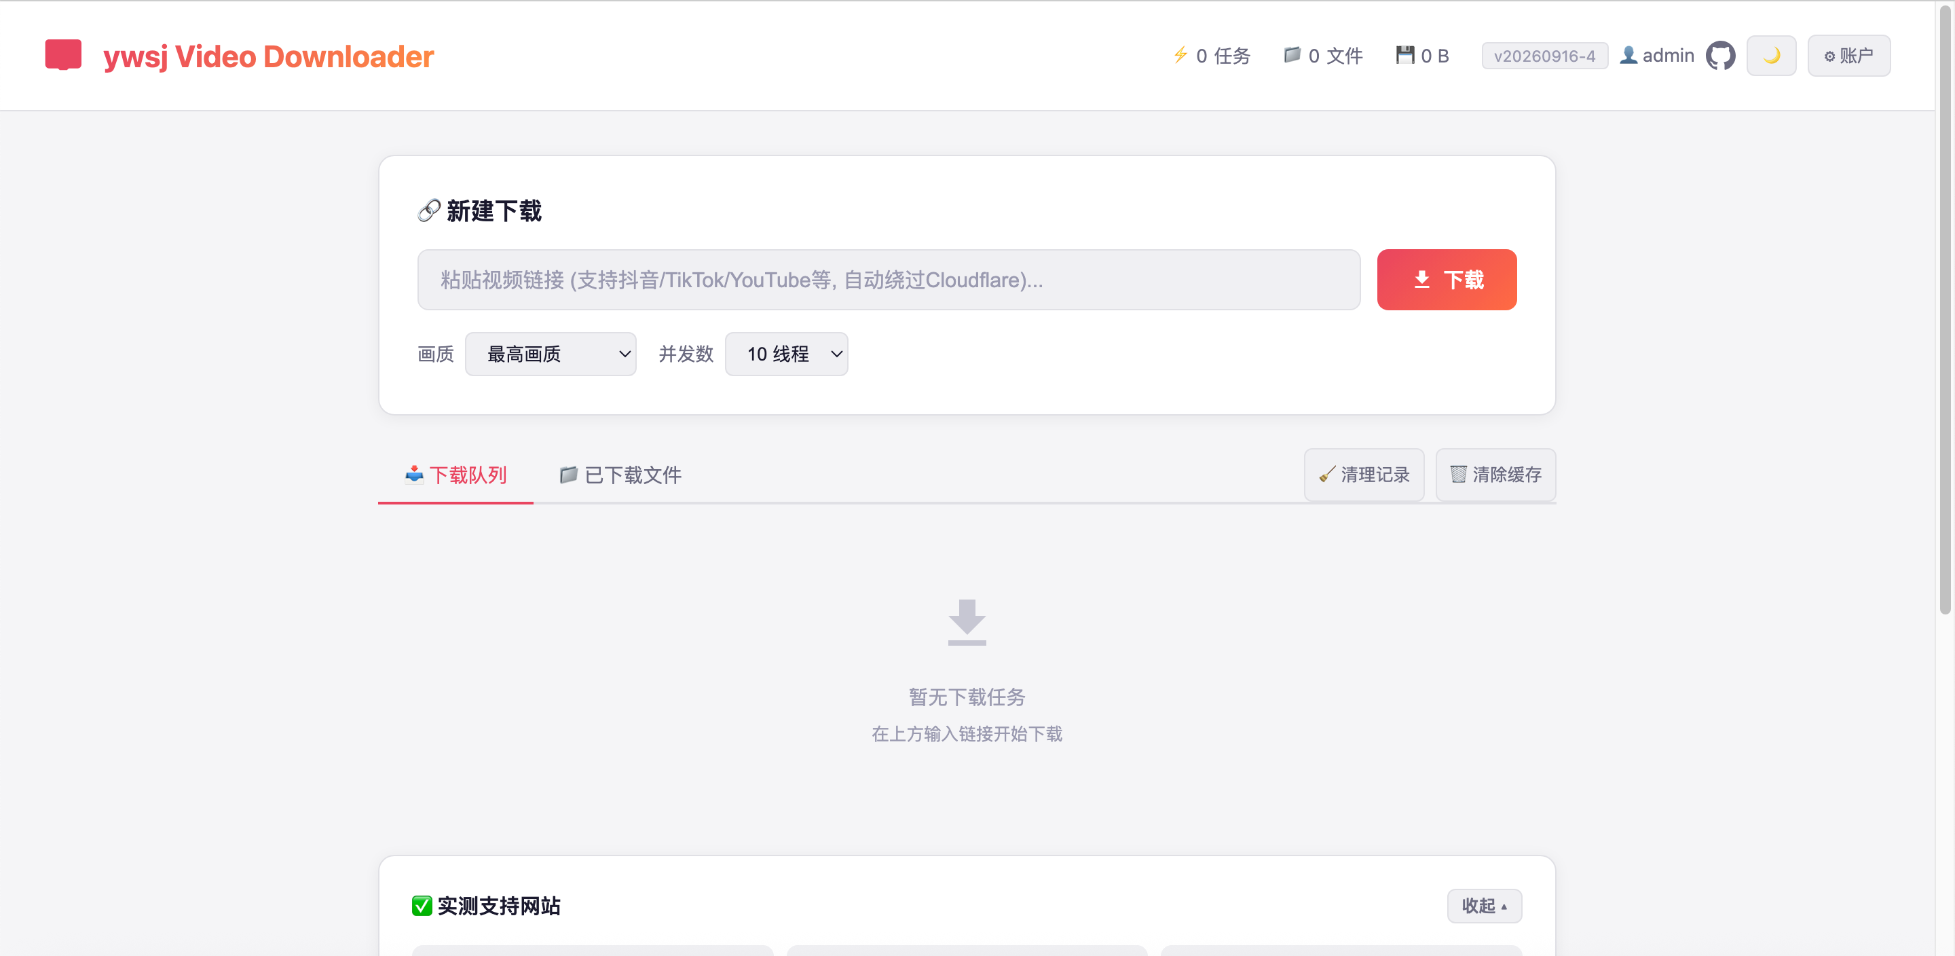Click the folder files counter icon
Viewport: 1955px width, 956px height.
(x=1292, y=55)
